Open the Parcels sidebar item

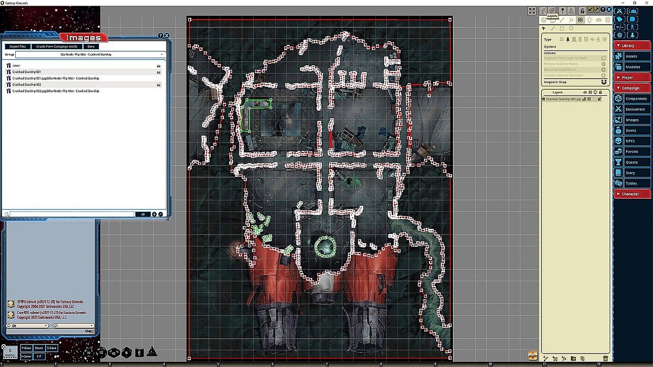pyautogui.click(x=632, y=151)
